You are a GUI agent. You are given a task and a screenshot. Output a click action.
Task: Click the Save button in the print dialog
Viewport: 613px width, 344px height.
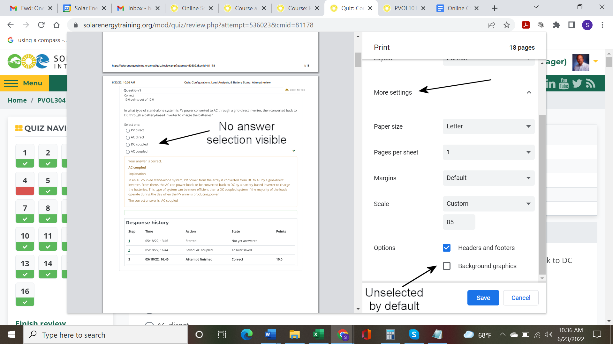(483, 298)
